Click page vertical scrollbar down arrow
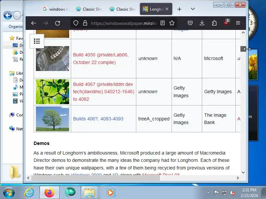This screenshot has height=199, width=266. point(243,172)
